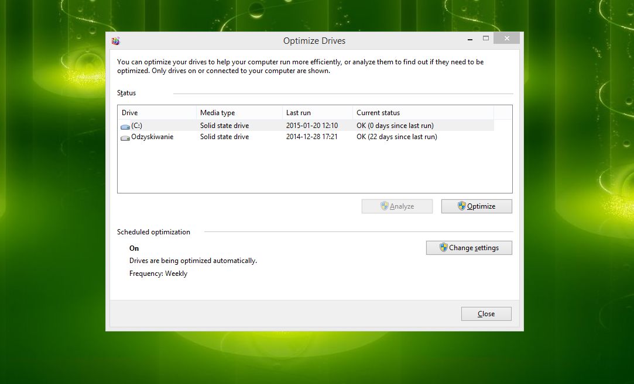Click the title bar X close button

coord(506,39)
